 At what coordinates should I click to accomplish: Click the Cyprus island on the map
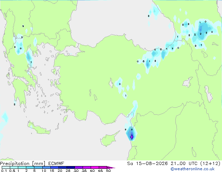109,139
